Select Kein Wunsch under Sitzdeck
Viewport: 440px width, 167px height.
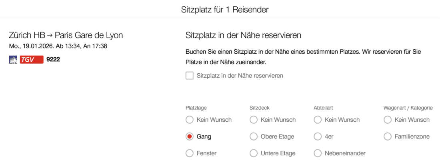(254, 120)
